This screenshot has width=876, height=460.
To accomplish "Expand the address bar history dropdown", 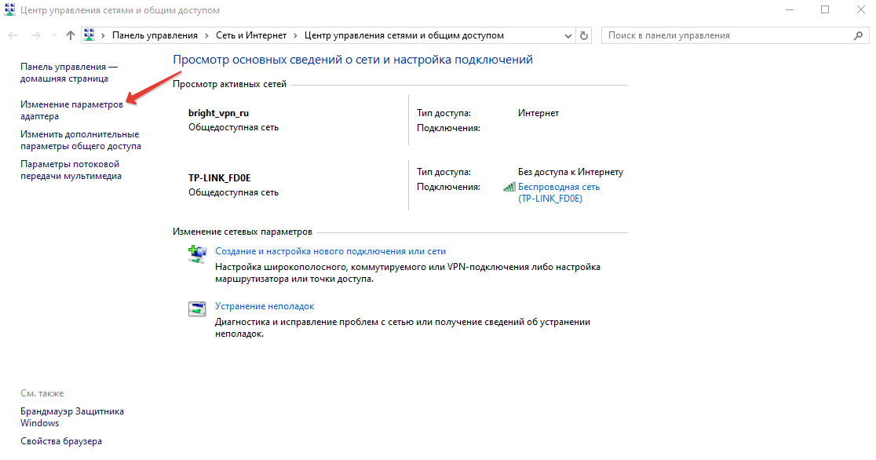I will (568, 35).
